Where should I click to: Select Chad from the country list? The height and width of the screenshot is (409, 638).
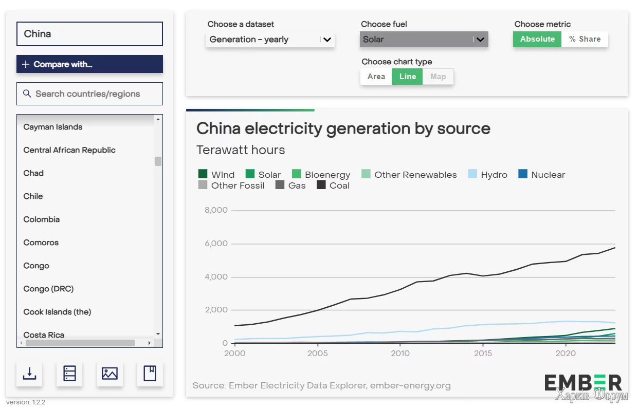(x=33, y=173)
